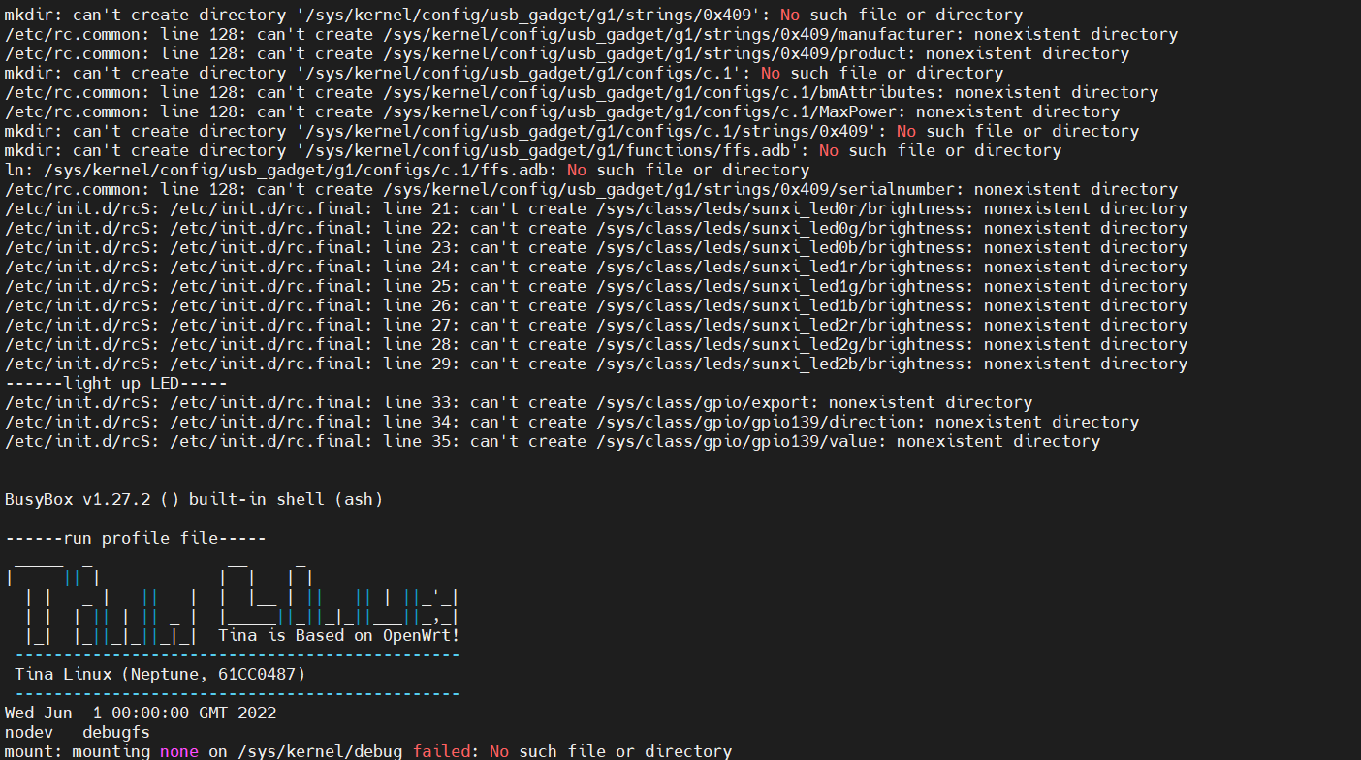Click the configs/c.1/MaxPower path
The width and height of the screenshot is (1361, 760).
click(745, 112)
